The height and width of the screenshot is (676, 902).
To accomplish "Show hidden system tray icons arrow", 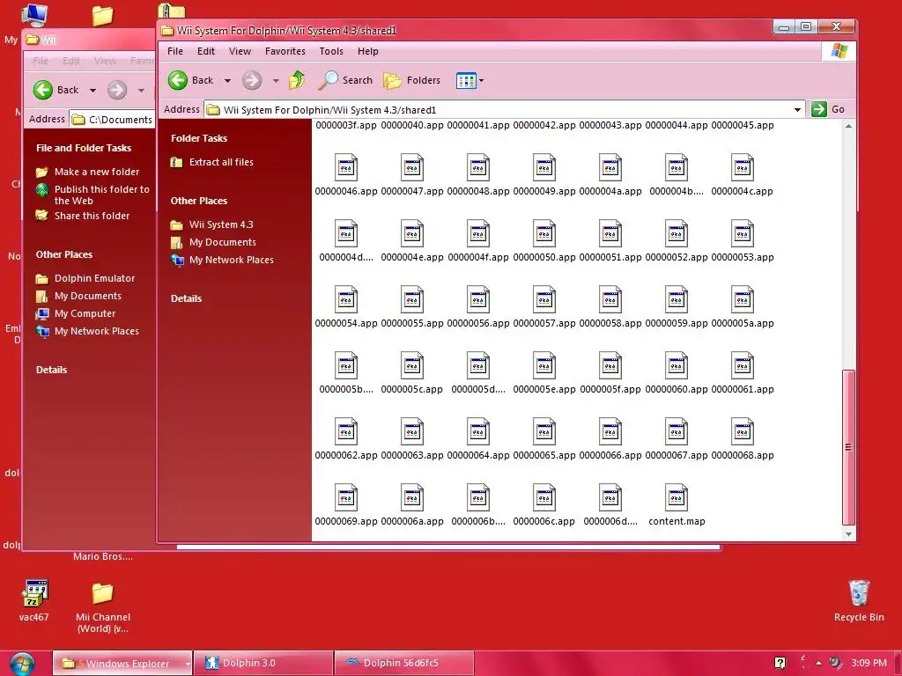I will (818, 663).
